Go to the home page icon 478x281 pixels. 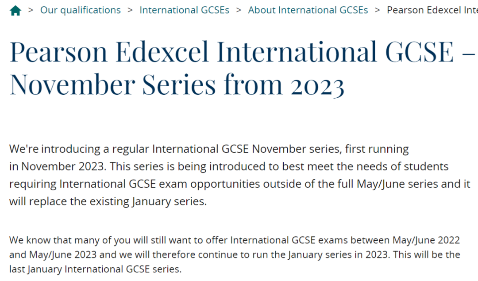point(15,10)
